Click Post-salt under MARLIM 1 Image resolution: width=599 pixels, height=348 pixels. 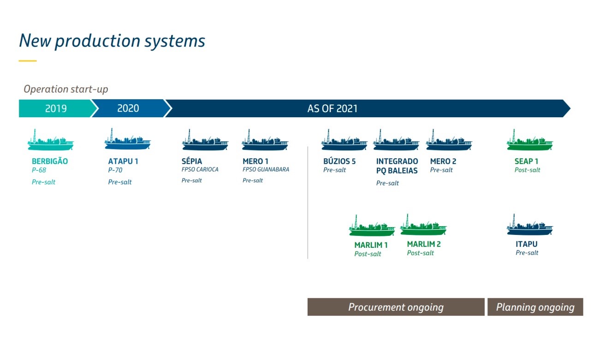(368, 254)
